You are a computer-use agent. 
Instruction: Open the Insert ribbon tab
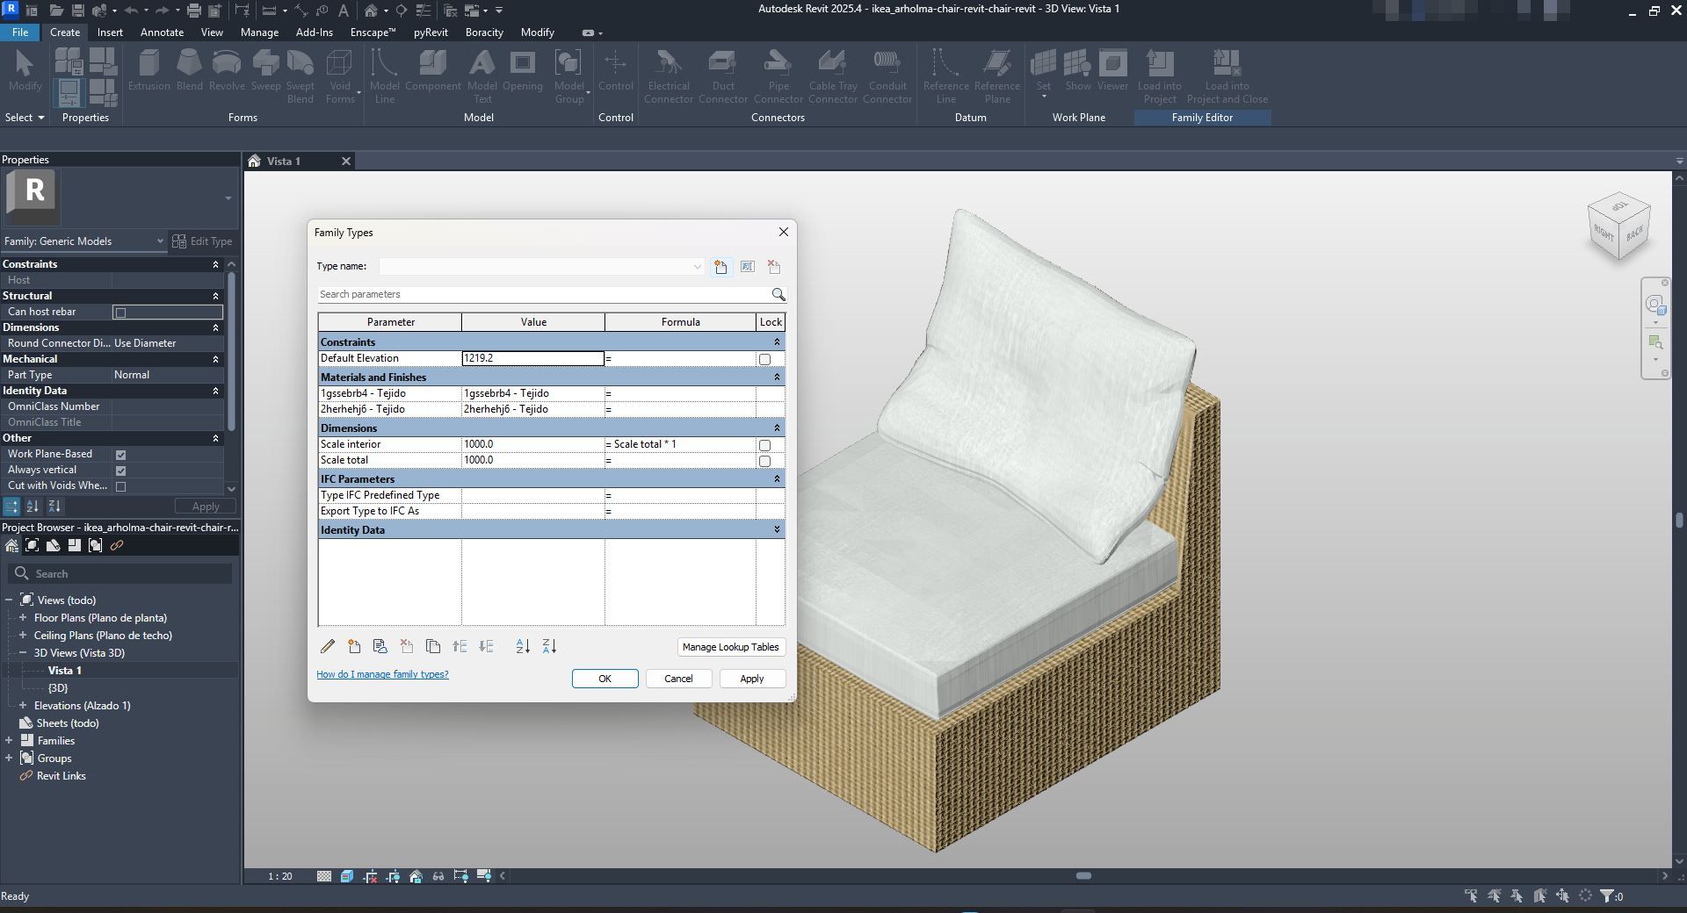point(110,32)
